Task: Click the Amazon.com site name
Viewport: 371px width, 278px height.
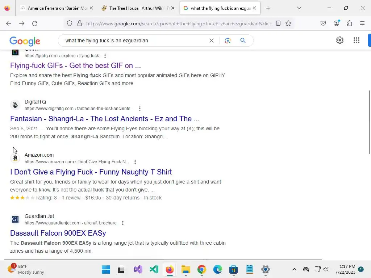Action: 39,155
